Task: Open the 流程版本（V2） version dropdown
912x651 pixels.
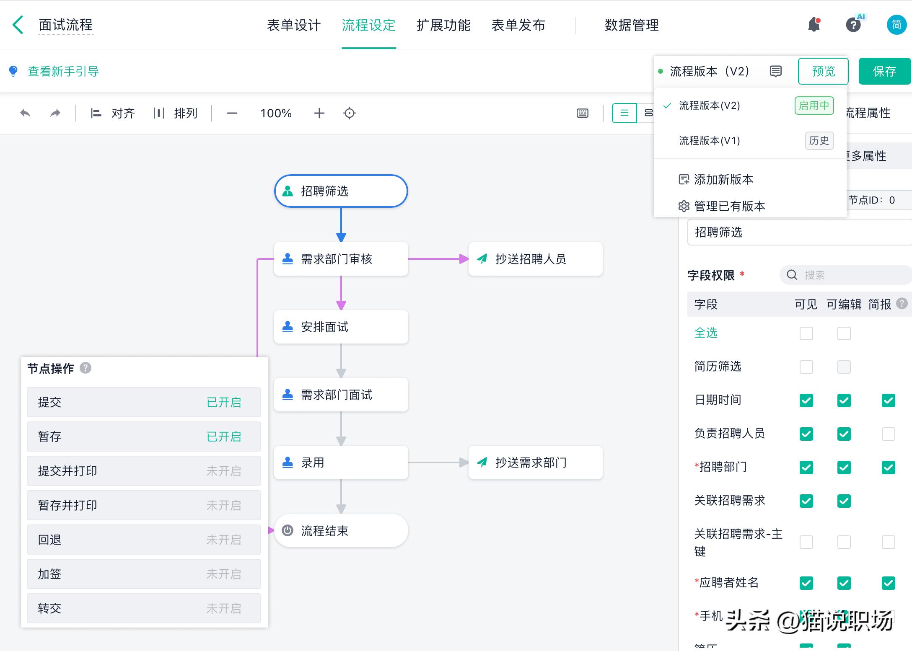Action: tap(709, 71)
